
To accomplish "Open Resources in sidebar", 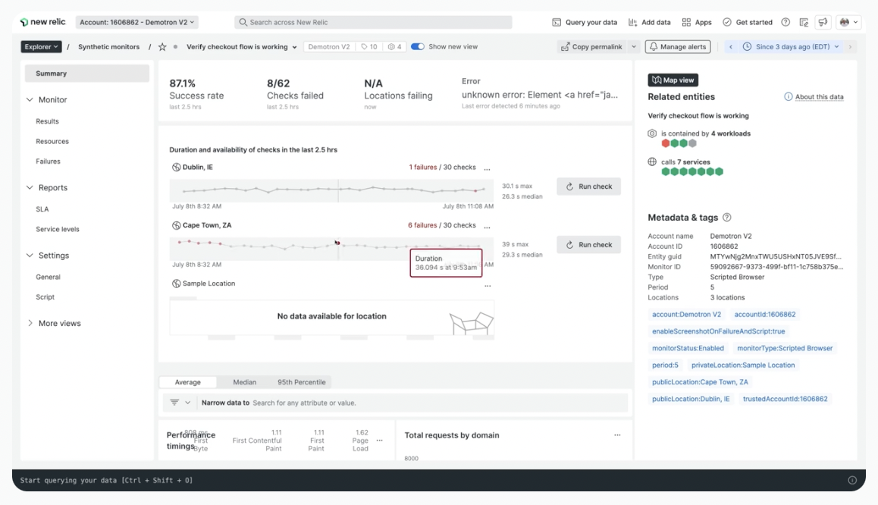I will pyautogui.click(x=52, y=142).
